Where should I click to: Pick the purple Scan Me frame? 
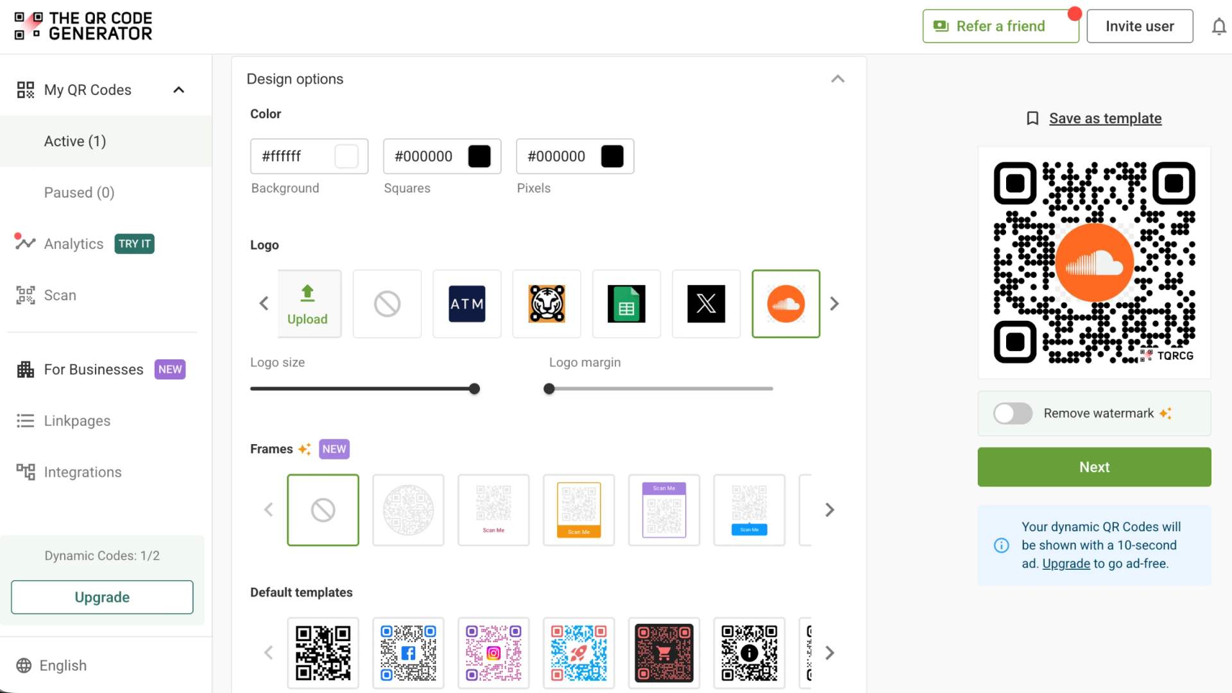pyautogui.click(x=664, y=510)
